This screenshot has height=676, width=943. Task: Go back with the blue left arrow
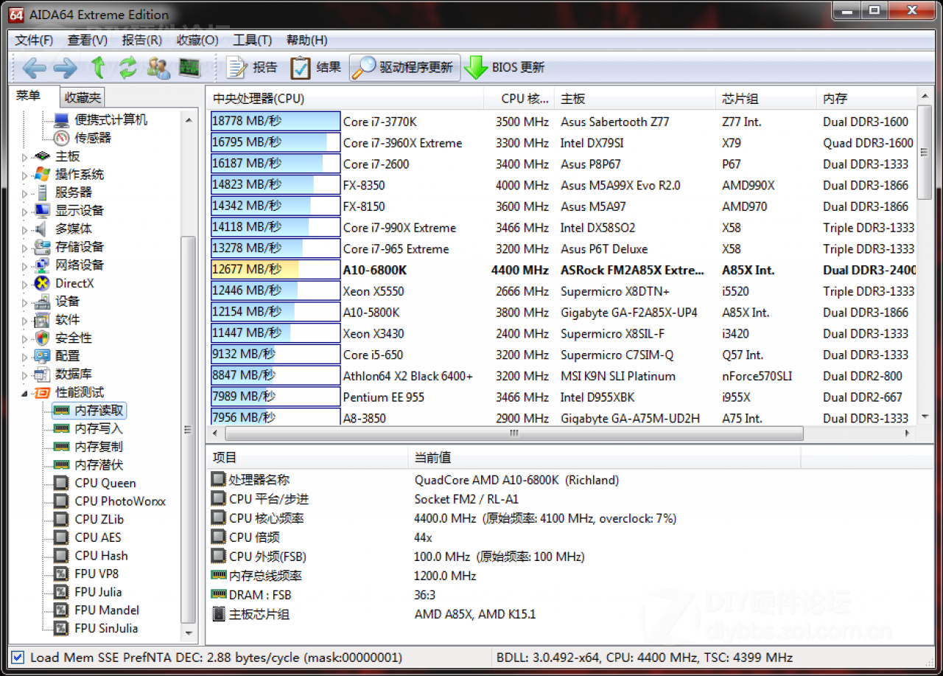[x=34, y=68]
